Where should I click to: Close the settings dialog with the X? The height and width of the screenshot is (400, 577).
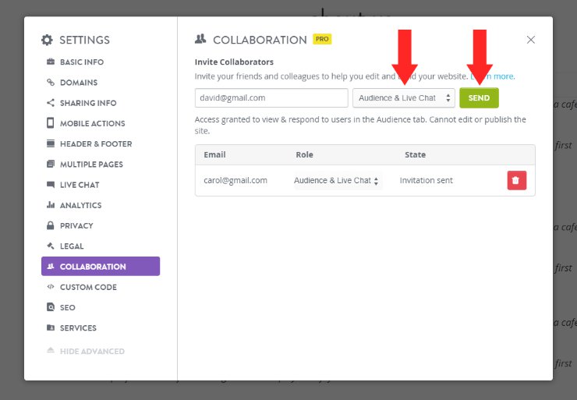(531, 40)
